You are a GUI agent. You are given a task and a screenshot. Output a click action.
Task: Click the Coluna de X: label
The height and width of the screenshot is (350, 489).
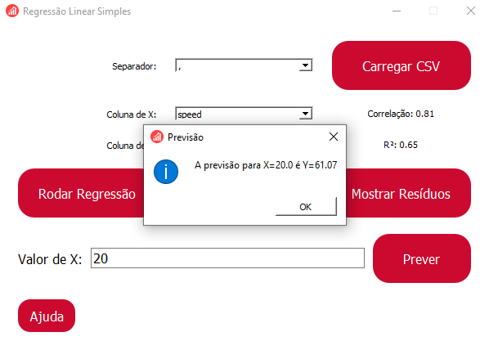coord(132,114)
